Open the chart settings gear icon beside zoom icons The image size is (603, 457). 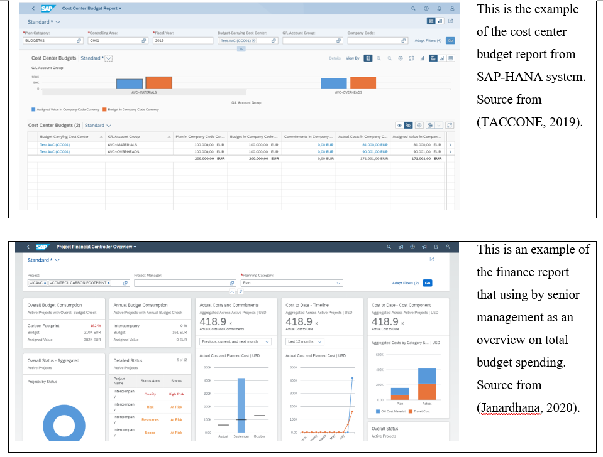[x=401, y=58]
